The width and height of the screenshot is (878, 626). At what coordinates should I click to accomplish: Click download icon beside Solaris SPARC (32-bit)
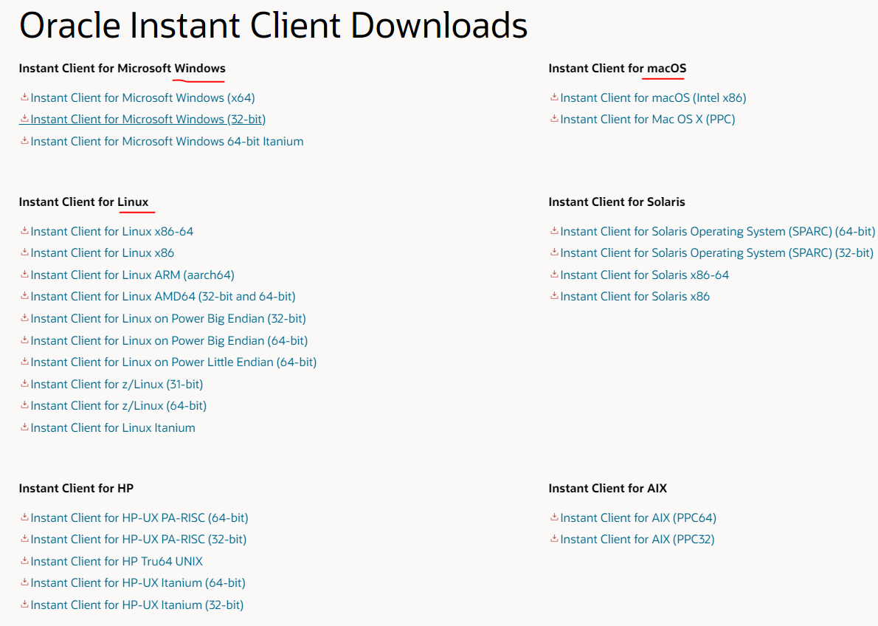pos(554,252)
